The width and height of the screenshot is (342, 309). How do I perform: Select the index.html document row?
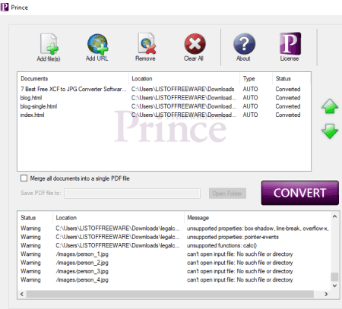163,115
